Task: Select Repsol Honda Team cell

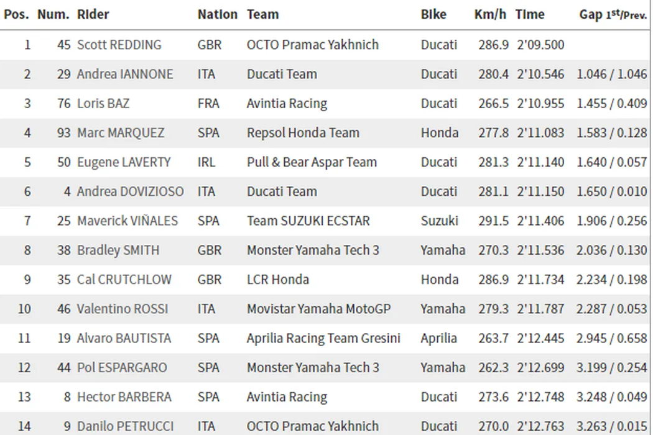Action: pos(303,132)
